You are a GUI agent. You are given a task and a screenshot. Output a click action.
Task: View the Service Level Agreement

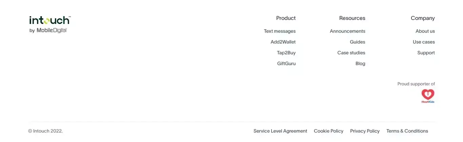[x=280, y=131]
